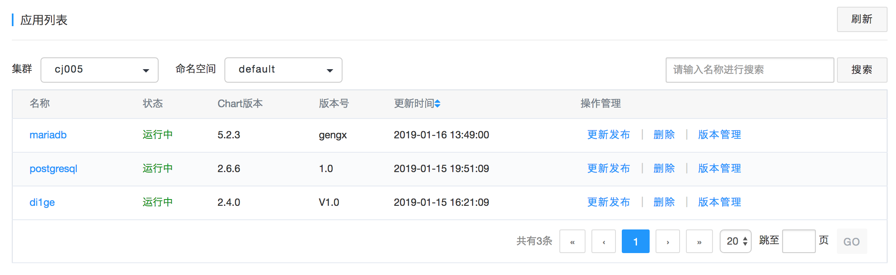Focus the 跳至 page number input
Screen dimensions: 896x275
click(799, 241)
